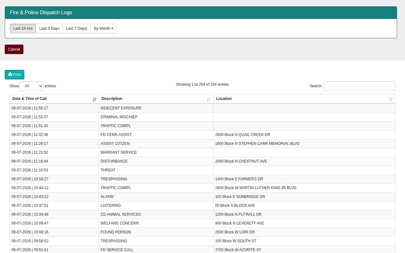Click the 10:44:12 call time cell
The image size is (405, 253).
tap(54, 188)
